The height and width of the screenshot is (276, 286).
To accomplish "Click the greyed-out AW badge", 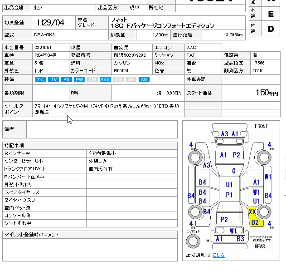I will (92, 79).
